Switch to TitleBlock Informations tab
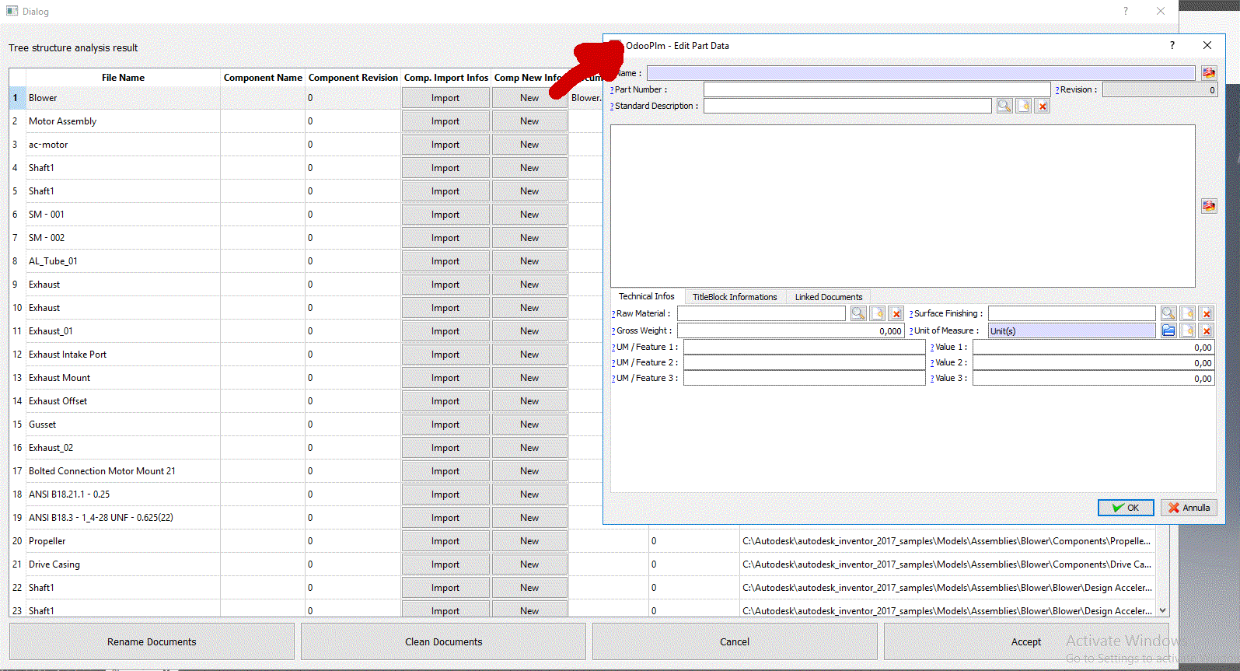The width and height of the screenshot is (1240, 671). (734, 297)
